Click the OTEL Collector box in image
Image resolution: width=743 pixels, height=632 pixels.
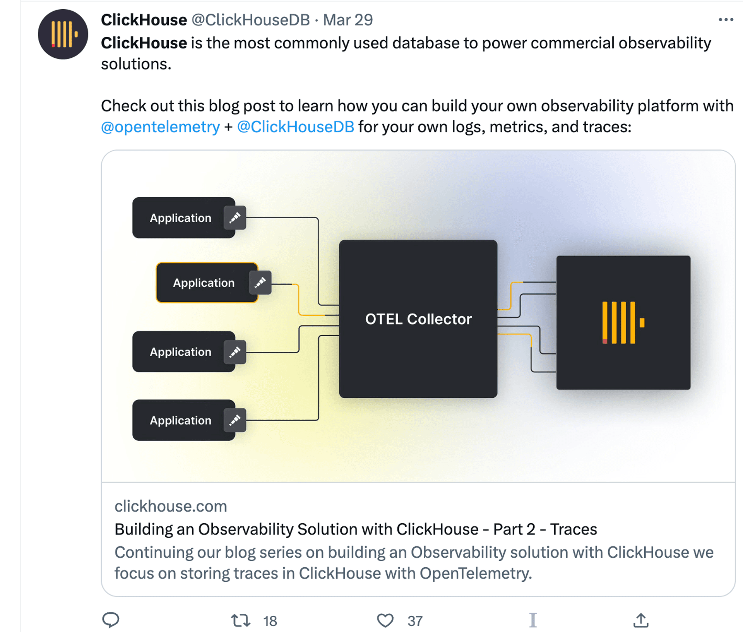418,319
